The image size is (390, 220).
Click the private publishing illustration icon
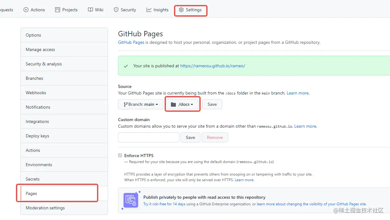[131, 200]
